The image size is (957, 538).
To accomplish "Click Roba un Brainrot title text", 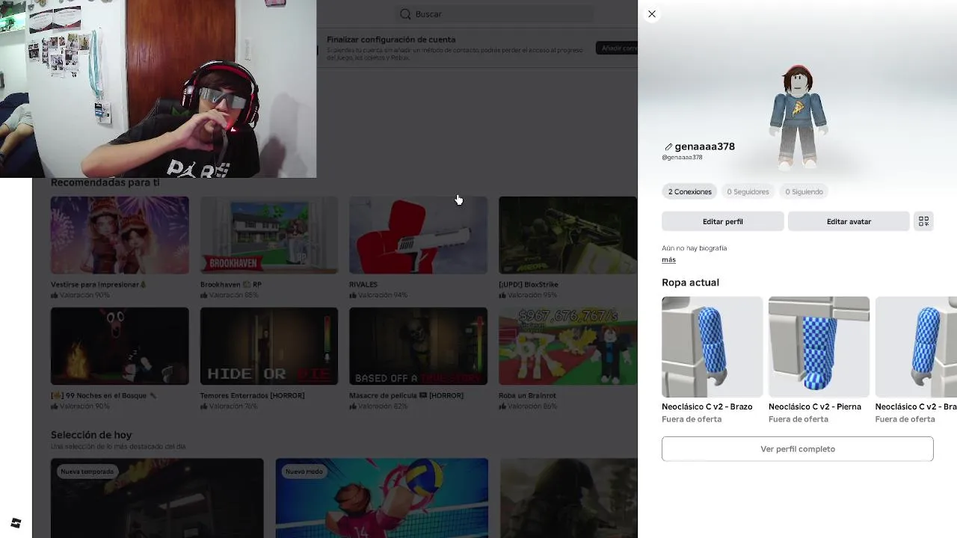I will point(527,395).
